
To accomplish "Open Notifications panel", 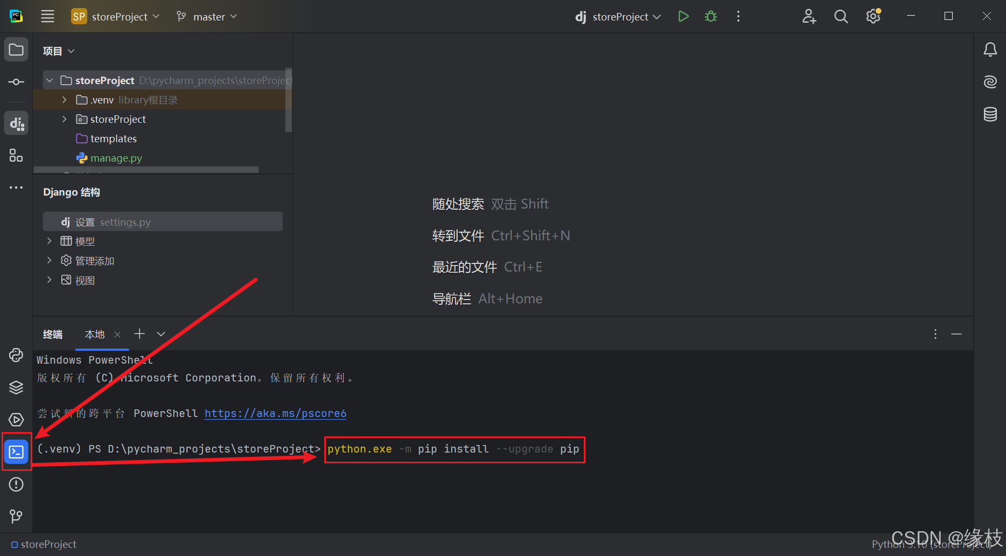I will click(990, 49).
